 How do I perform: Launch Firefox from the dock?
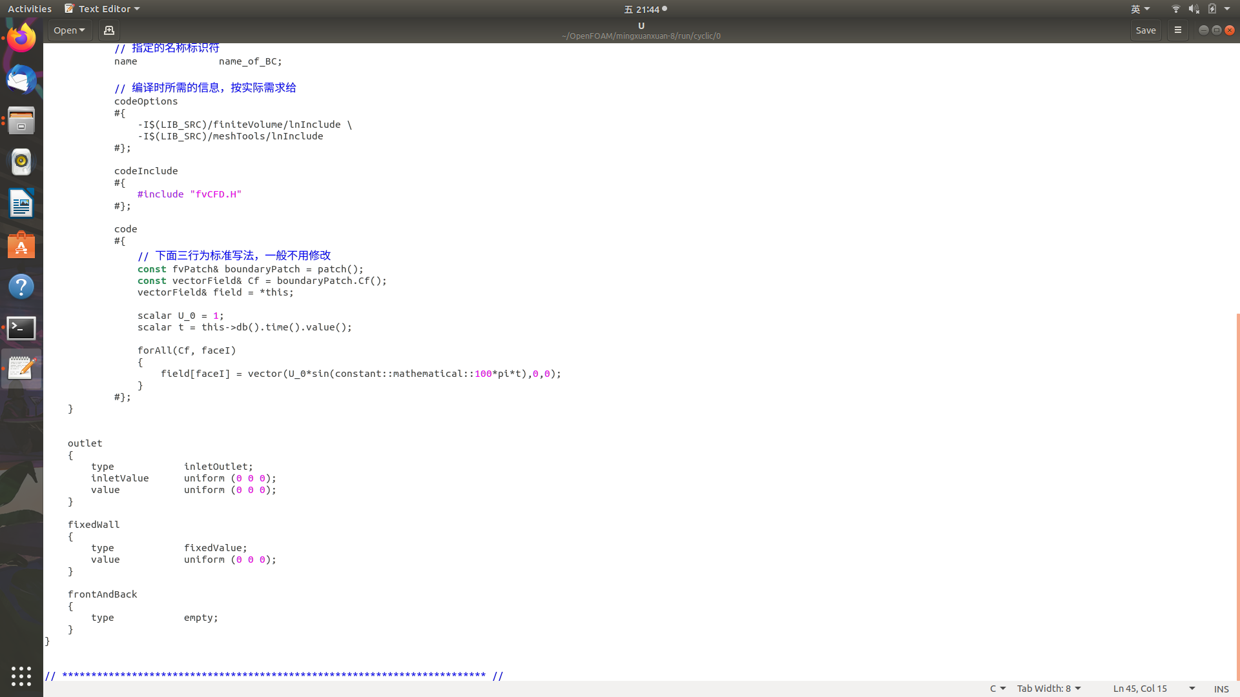coord(21,38)
